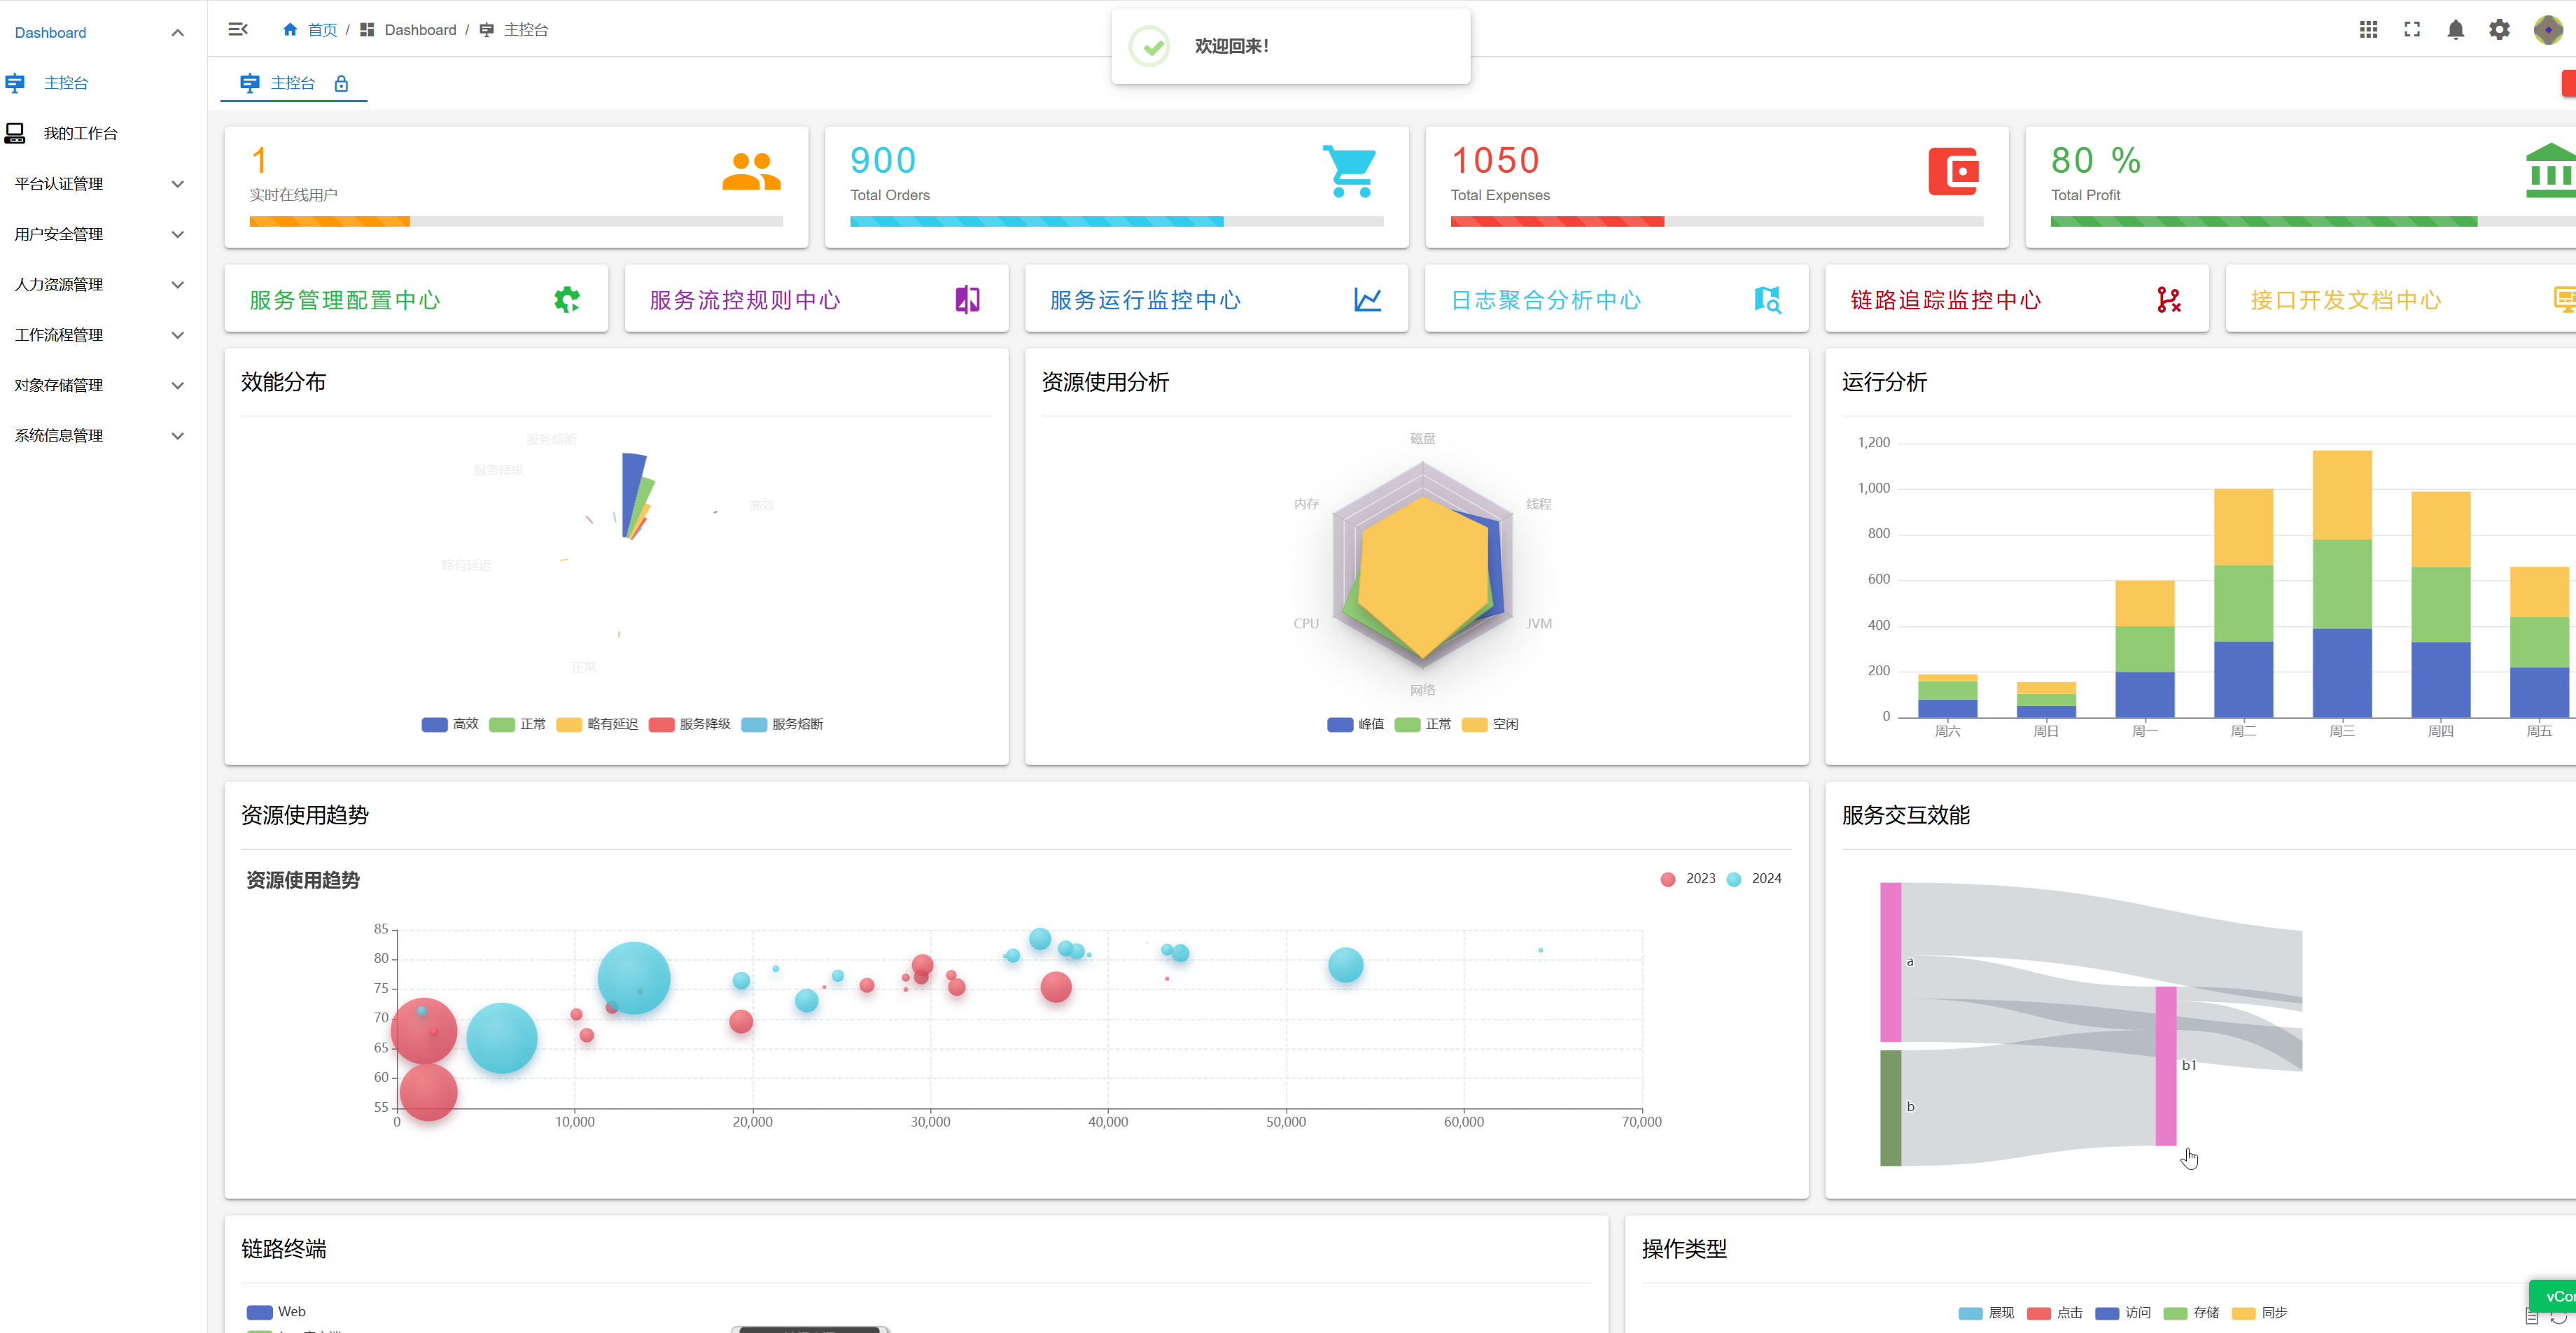Open the apps grid icon
2576x1333 pixels.
2368,30
